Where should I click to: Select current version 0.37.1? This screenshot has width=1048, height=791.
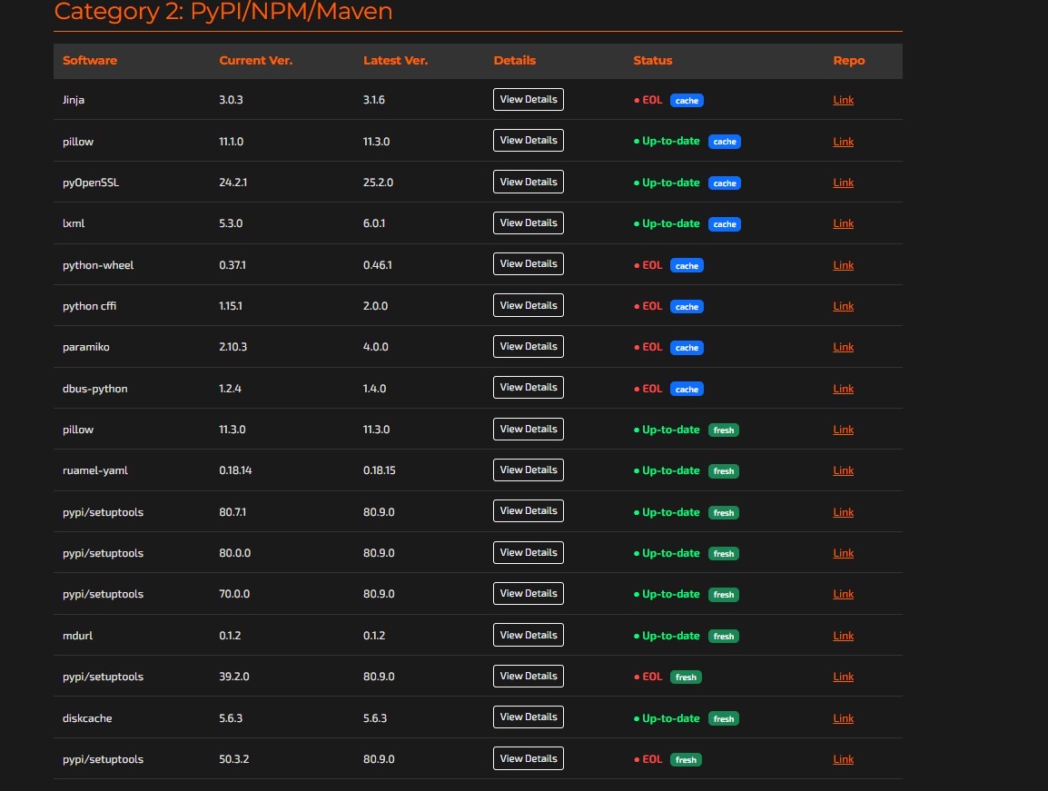[232, 265]
